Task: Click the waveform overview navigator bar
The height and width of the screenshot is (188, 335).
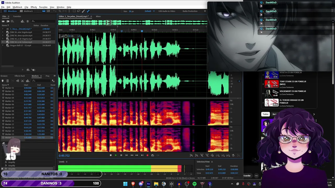Action: coord(132,23)
